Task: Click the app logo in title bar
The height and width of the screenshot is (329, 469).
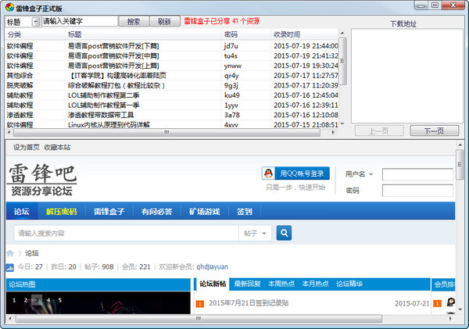Action: (x=9, y=8)
